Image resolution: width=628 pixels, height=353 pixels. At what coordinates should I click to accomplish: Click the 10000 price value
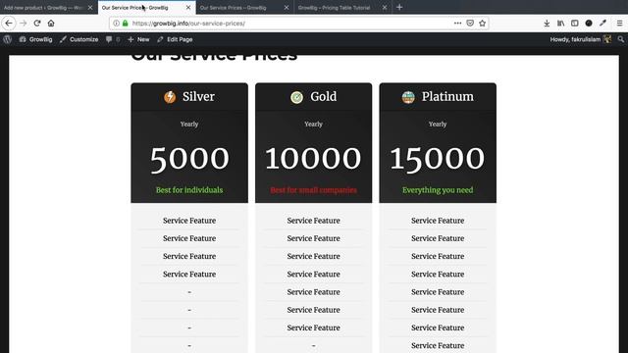[313, 159]
